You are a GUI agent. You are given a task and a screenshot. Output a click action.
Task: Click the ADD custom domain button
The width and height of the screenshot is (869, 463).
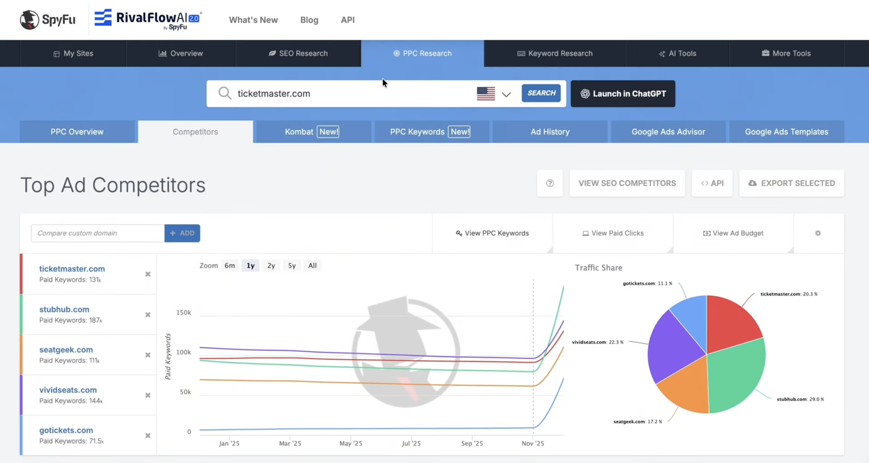(182, 233)
